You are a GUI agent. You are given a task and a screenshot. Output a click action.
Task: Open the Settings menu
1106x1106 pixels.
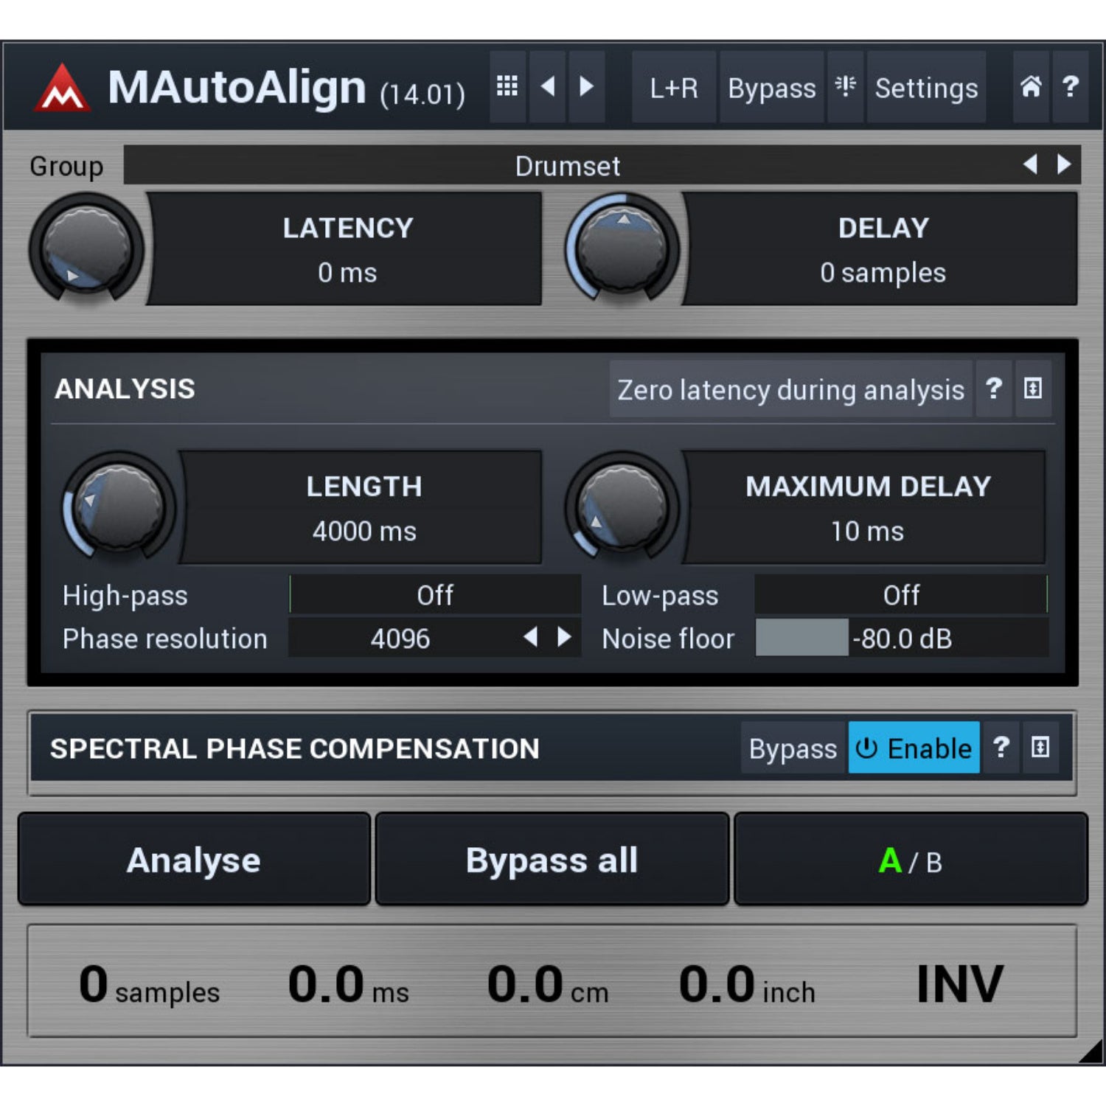click(926, 88)
